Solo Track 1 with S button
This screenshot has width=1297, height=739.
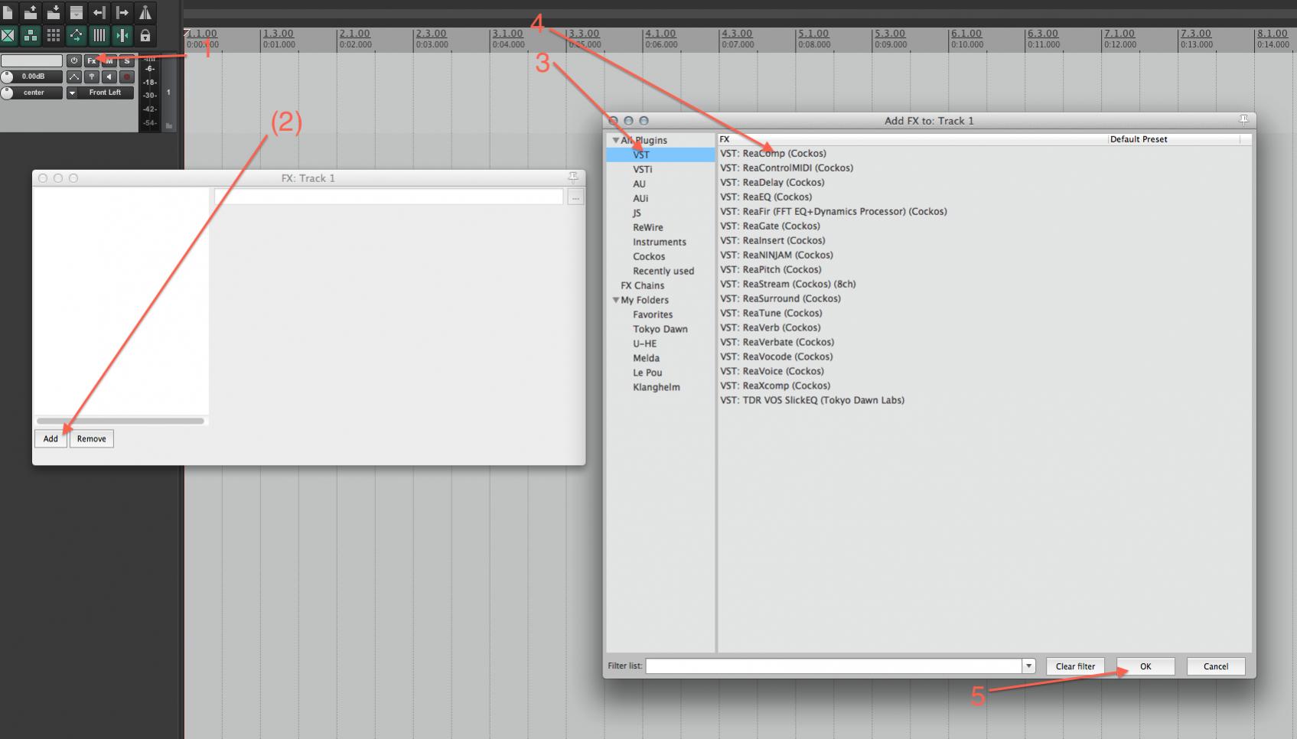(x=127, y=60)
